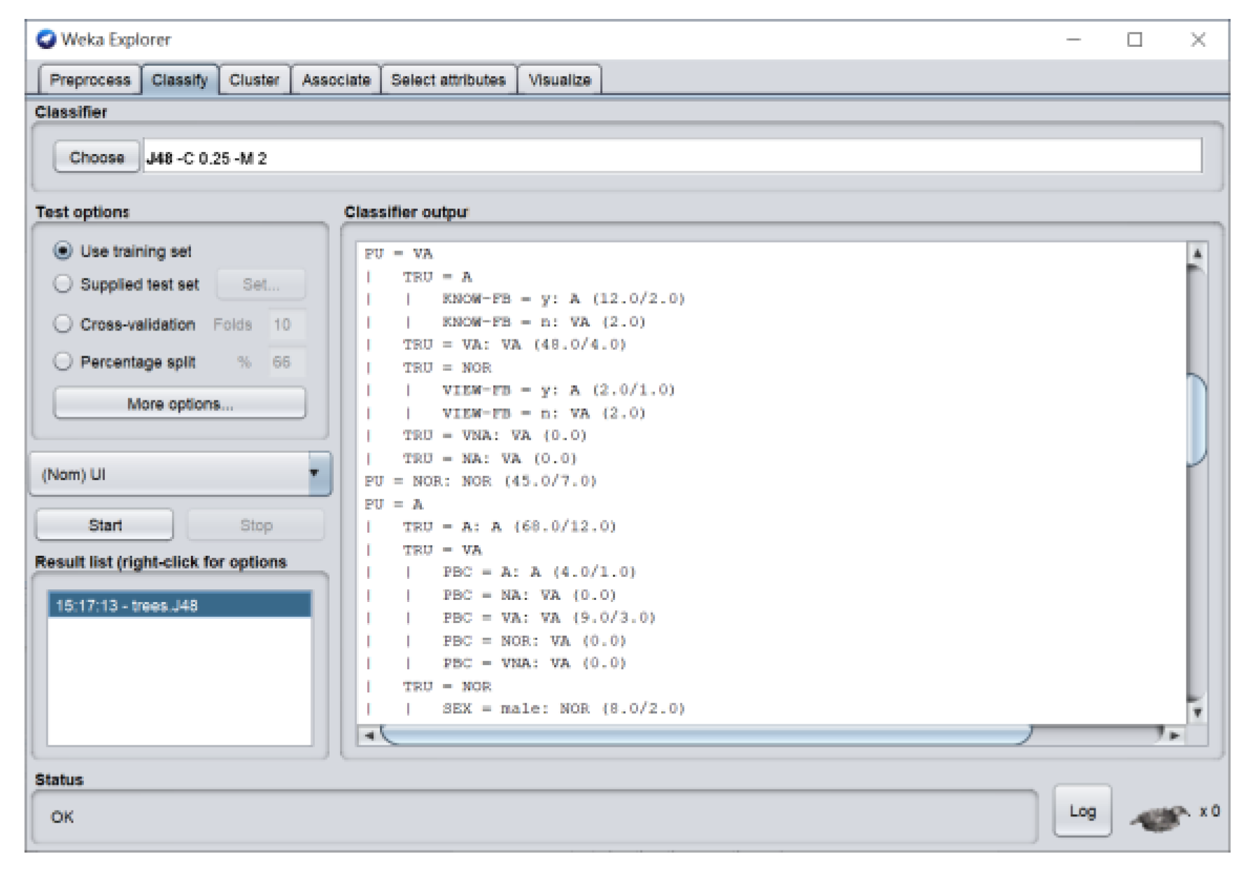Close the Weka Explorer window
Screen dimensions: 1253x875
tap(1198, 40)
